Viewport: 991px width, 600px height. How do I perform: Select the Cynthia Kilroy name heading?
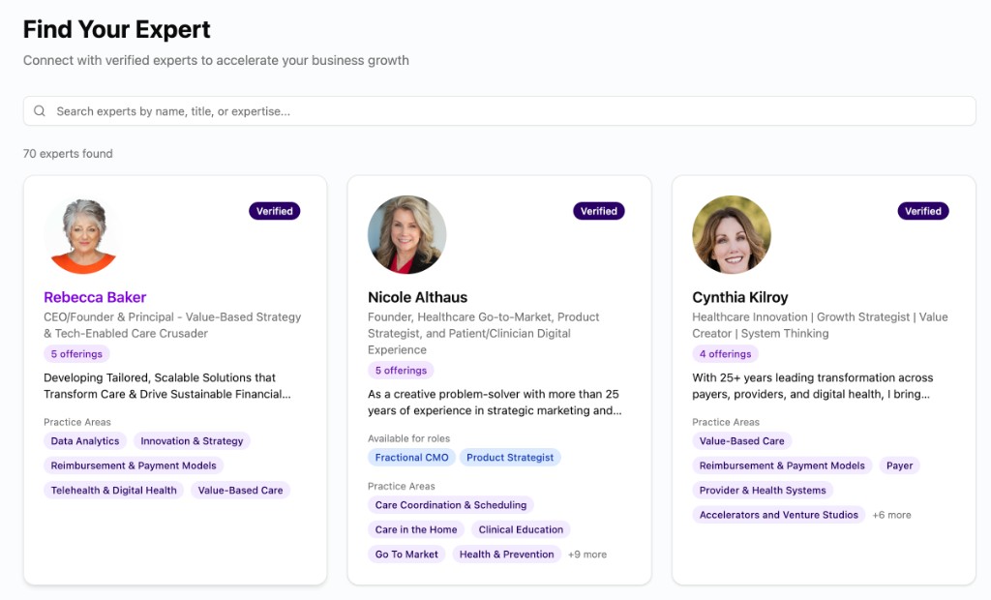coord(739,297)
